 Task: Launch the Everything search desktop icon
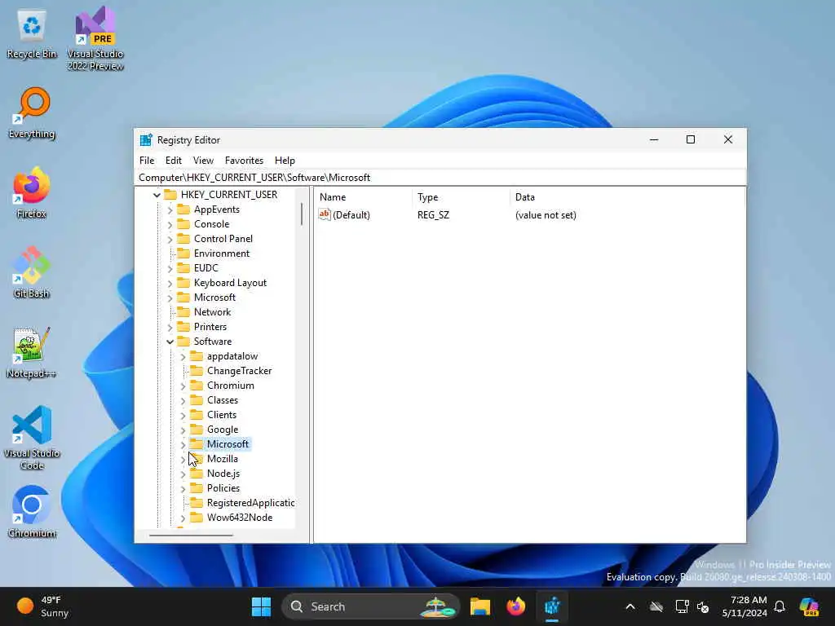coord(32,112)
